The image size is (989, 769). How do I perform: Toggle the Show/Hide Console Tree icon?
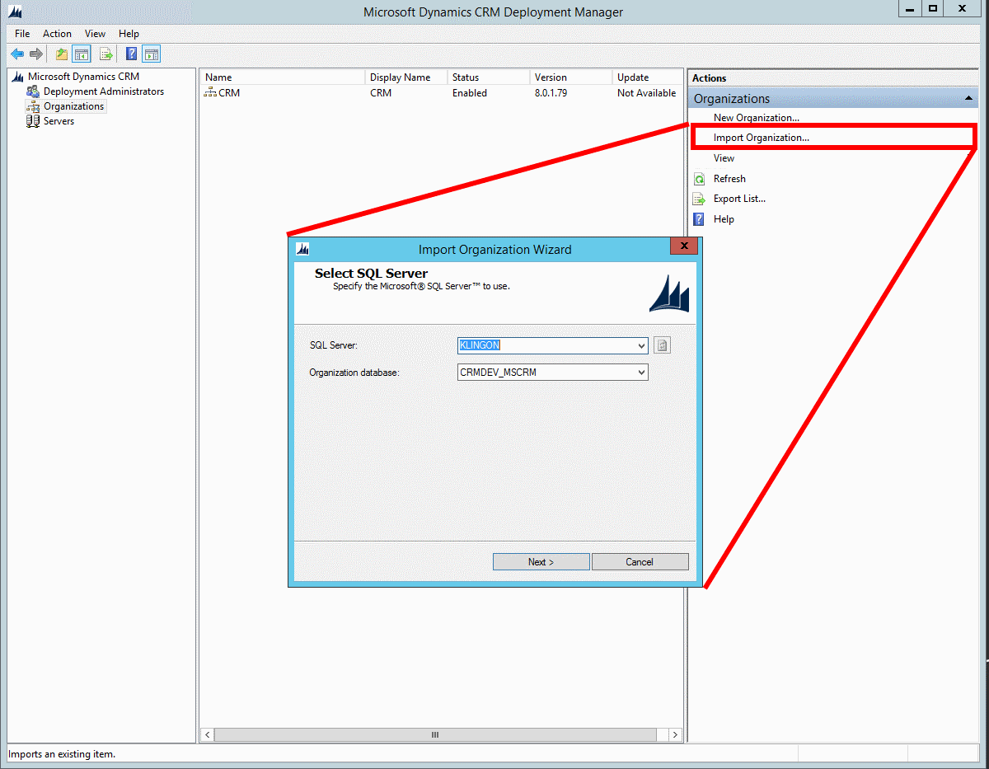pyautogui.click(x=81, y=54)
